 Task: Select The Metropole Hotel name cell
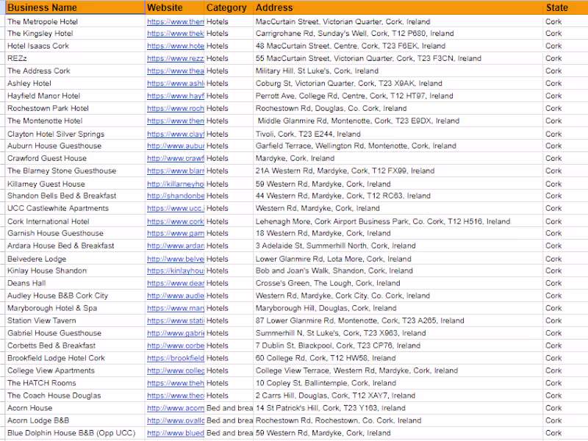(x=75, y=22)
